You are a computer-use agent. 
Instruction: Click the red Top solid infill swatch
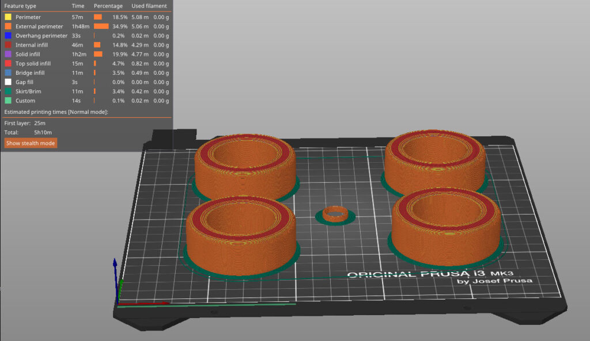tap(8, 63)
